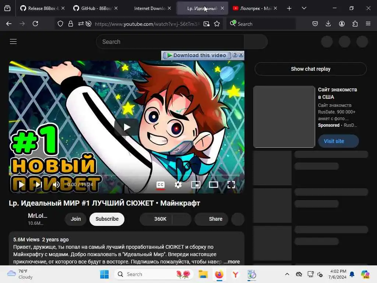Click Download this video button
Screen dimensions: 377x283
point(197,55)
